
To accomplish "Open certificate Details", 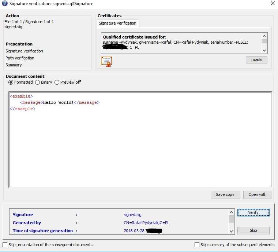I will [256, 60].
